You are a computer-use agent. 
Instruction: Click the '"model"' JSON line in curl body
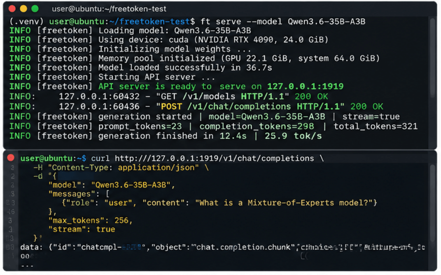pos(112,185)
